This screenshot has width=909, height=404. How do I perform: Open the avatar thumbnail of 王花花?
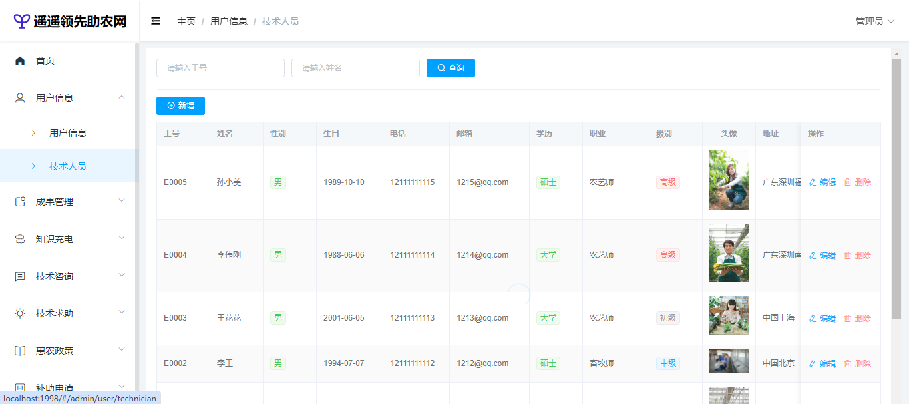[x=729, y=315]
